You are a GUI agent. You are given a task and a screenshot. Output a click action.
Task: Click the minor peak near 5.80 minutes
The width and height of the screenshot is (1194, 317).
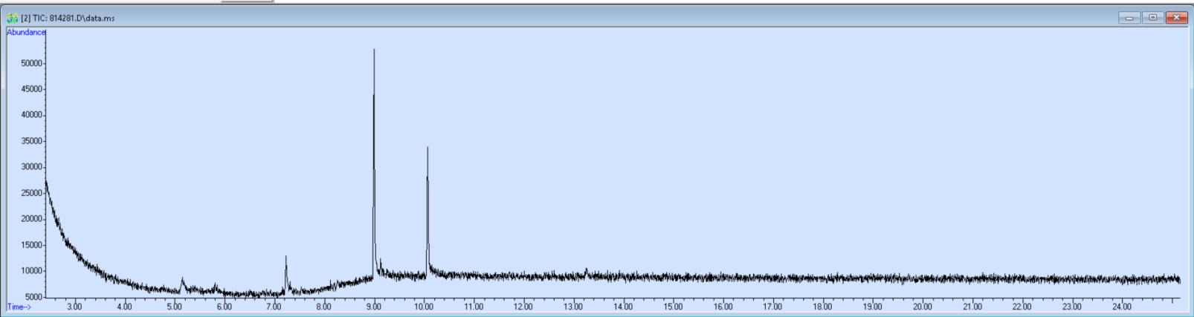point(216,284)
